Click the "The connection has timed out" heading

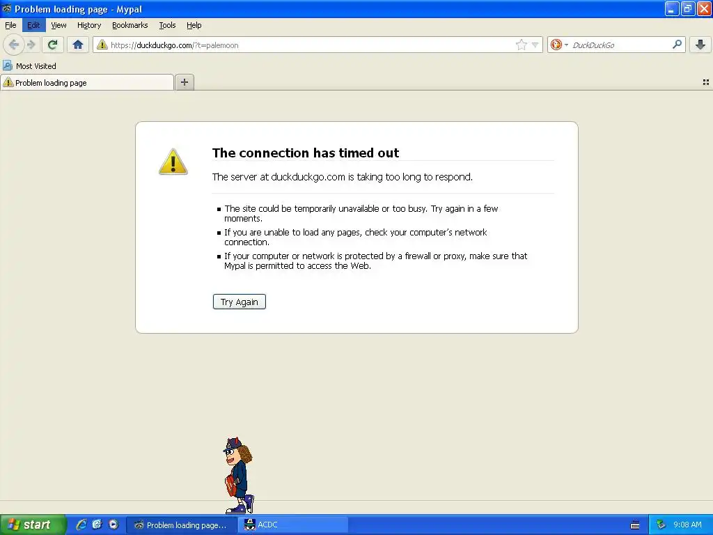coord(306,153)
